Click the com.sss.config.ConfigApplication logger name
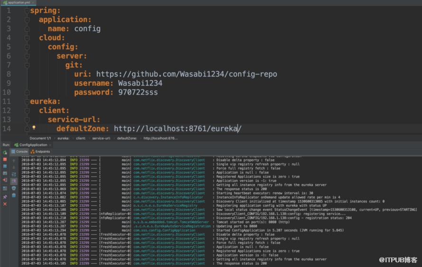 164,230
